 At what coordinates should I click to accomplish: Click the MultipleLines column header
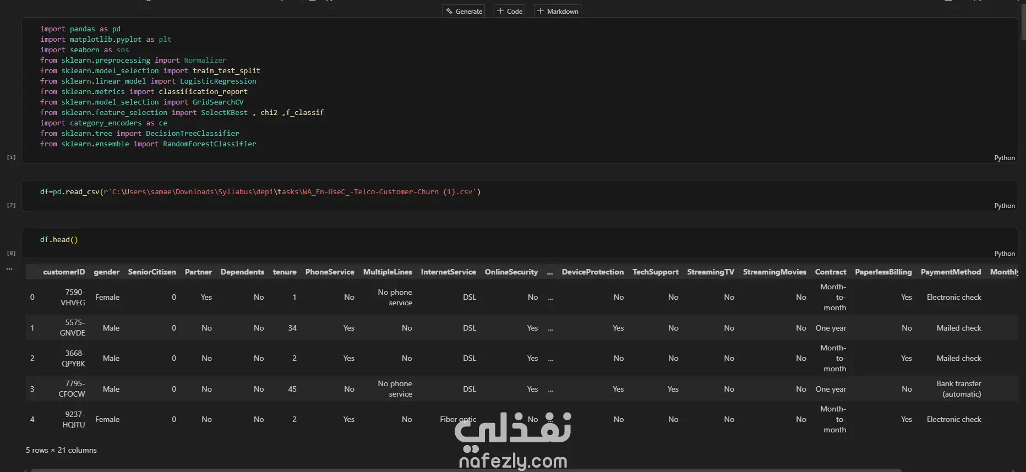coord(388,272)
